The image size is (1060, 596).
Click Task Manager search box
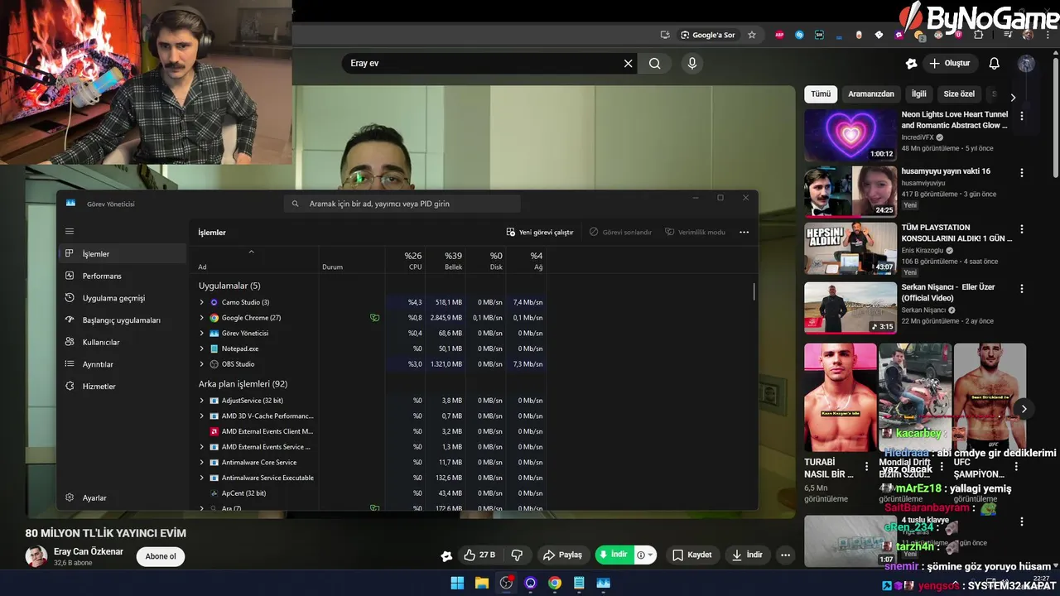(x=402, y=204)
